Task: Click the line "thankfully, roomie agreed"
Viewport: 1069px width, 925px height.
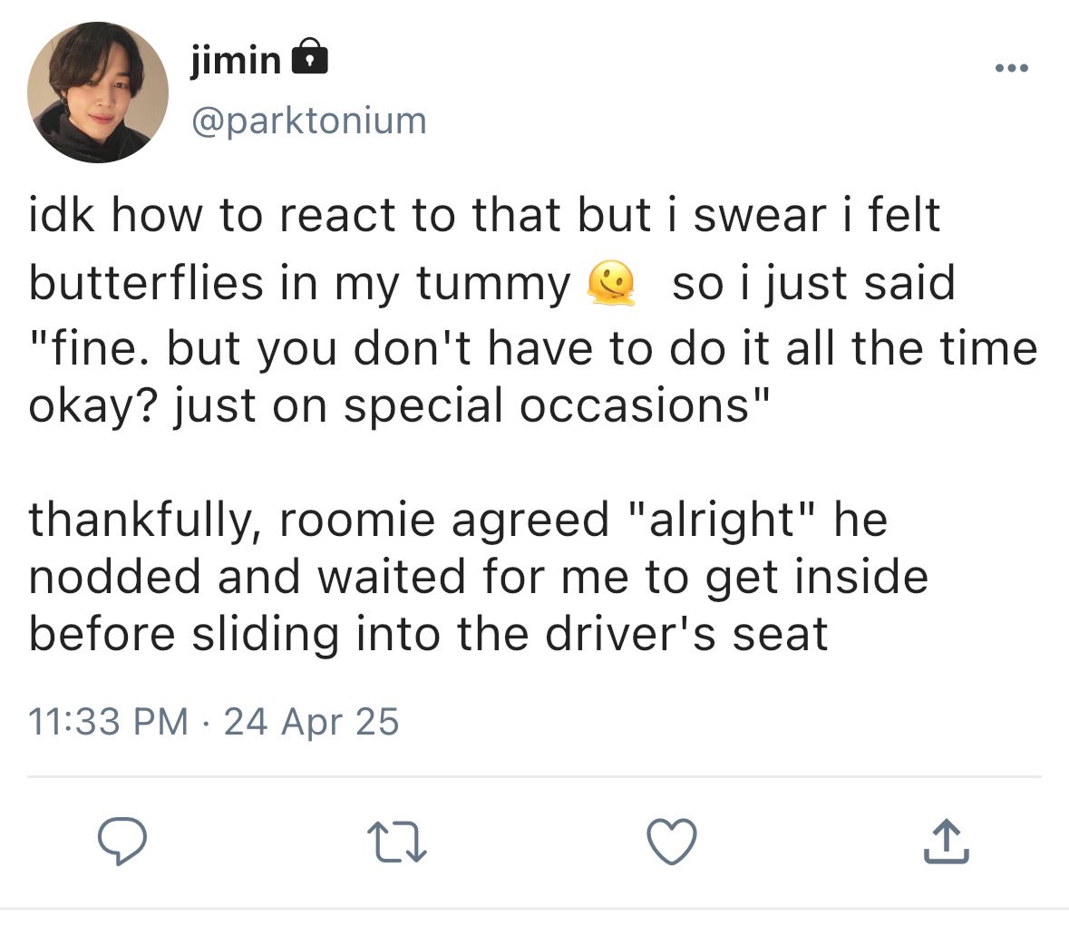Action: pos(318,521)
